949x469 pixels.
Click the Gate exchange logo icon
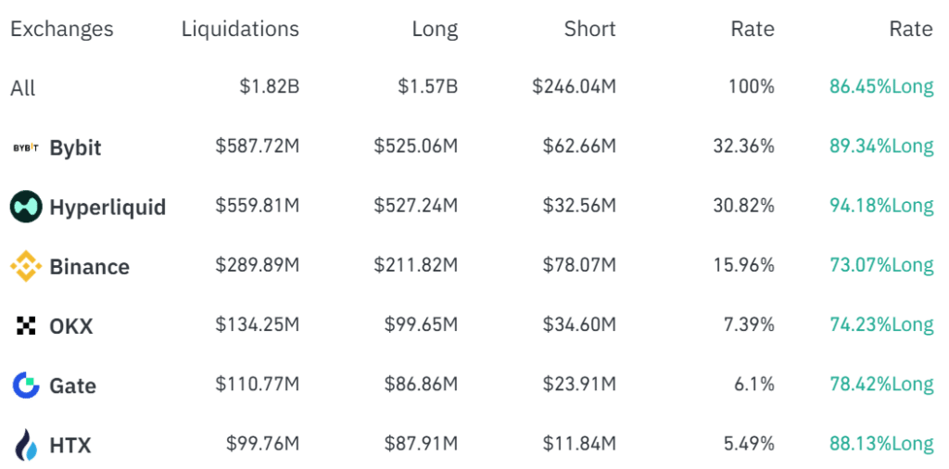pos(26,386)
